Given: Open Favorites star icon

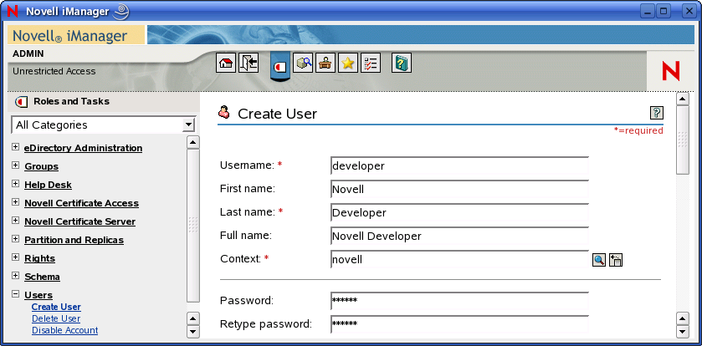Looking at the screenshot, I should point(348,63).
